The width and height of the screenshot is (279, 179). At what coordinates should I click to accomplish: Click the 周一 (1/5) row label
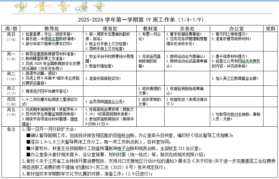[11, 57]
